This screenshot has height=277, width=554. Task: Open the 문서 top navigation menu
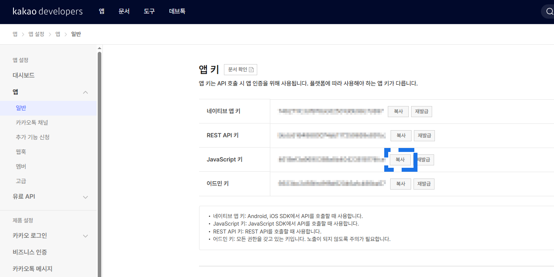(124, 11)
